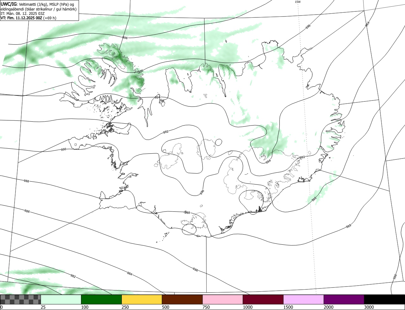The width and height of the screenshot is (405, 310).
Task: Click the legend value '250'
Action: point(125,307)
